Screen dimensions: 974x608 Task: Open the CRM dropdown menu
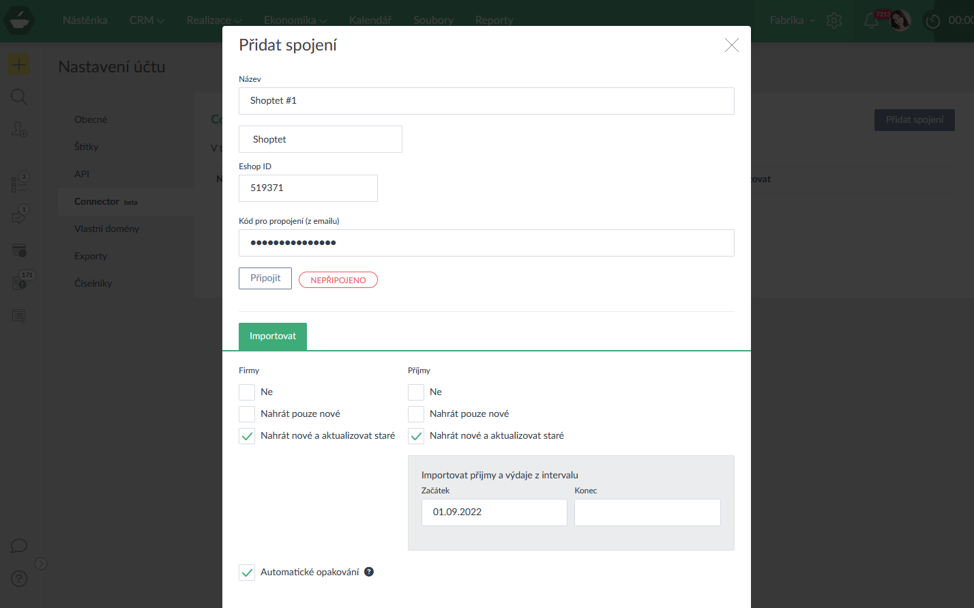click(147, 20)
